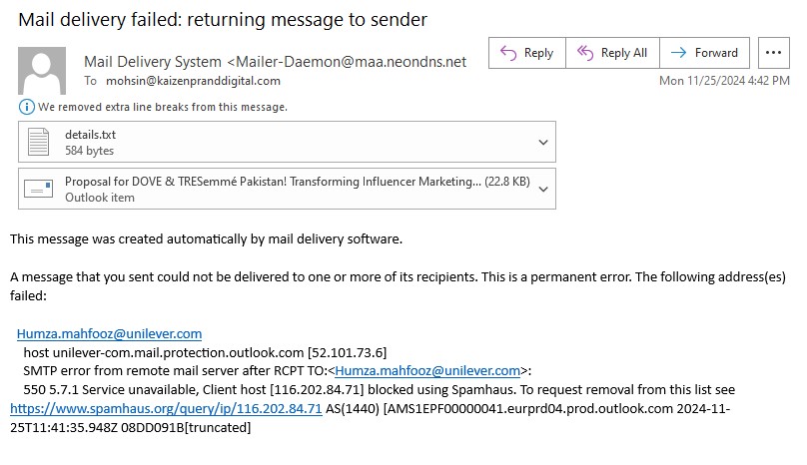Viewport: 807px width, 465px height.
Task: Open the first Humza.mahfooz@unilever.com link
Action: [109, 334]
